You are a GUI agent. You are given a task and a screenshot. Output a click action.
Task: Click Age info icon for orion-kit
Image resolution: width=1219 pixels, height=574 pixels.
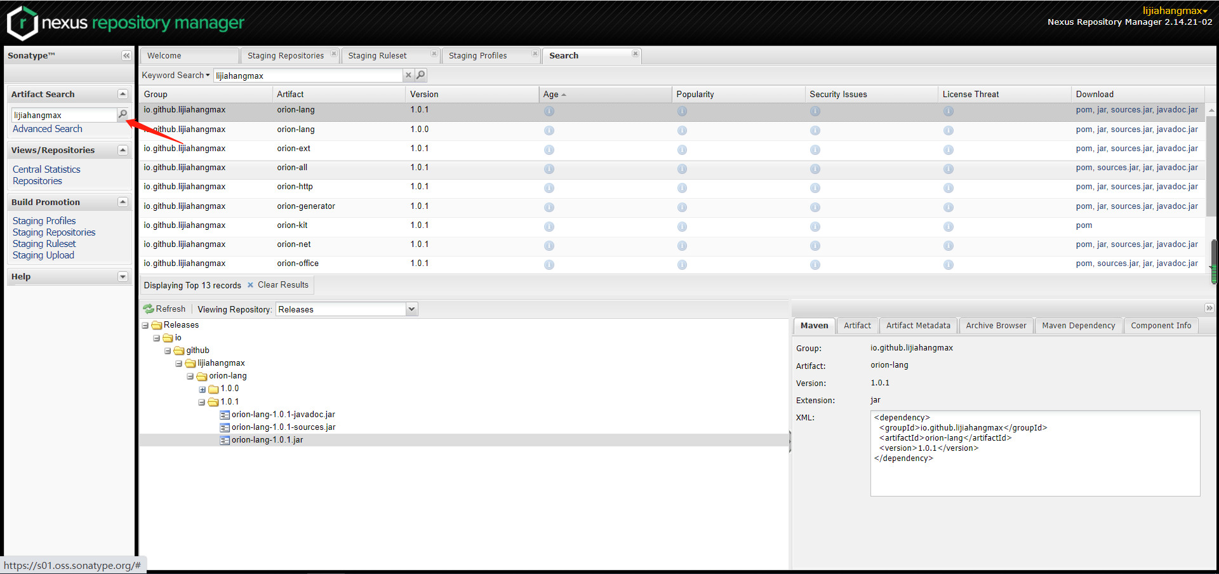tap(549, 227)
